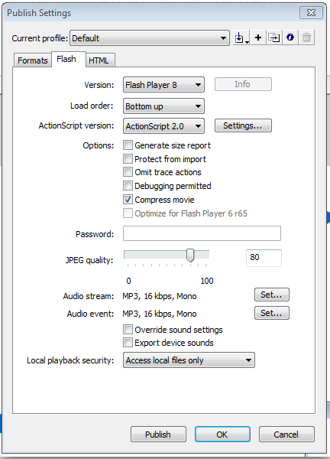Click the Publish button

click(158, 434)
